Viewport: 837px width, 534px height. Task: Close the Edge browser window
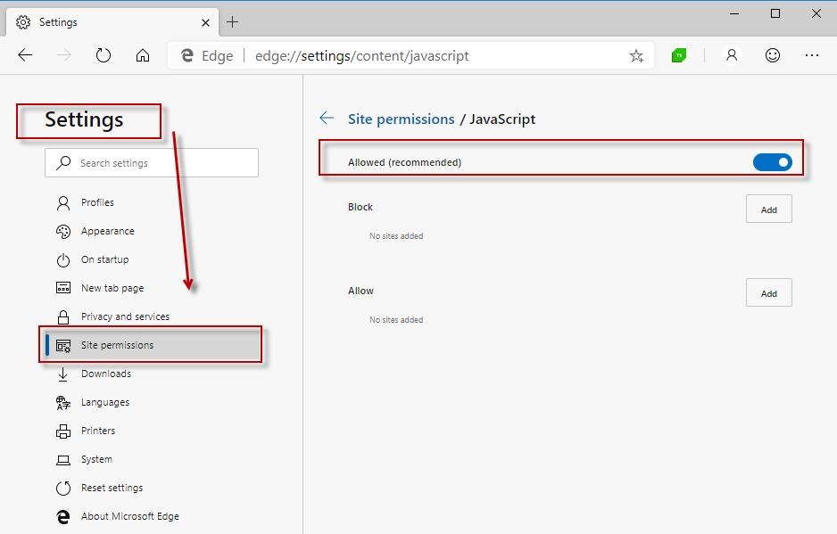816,14
